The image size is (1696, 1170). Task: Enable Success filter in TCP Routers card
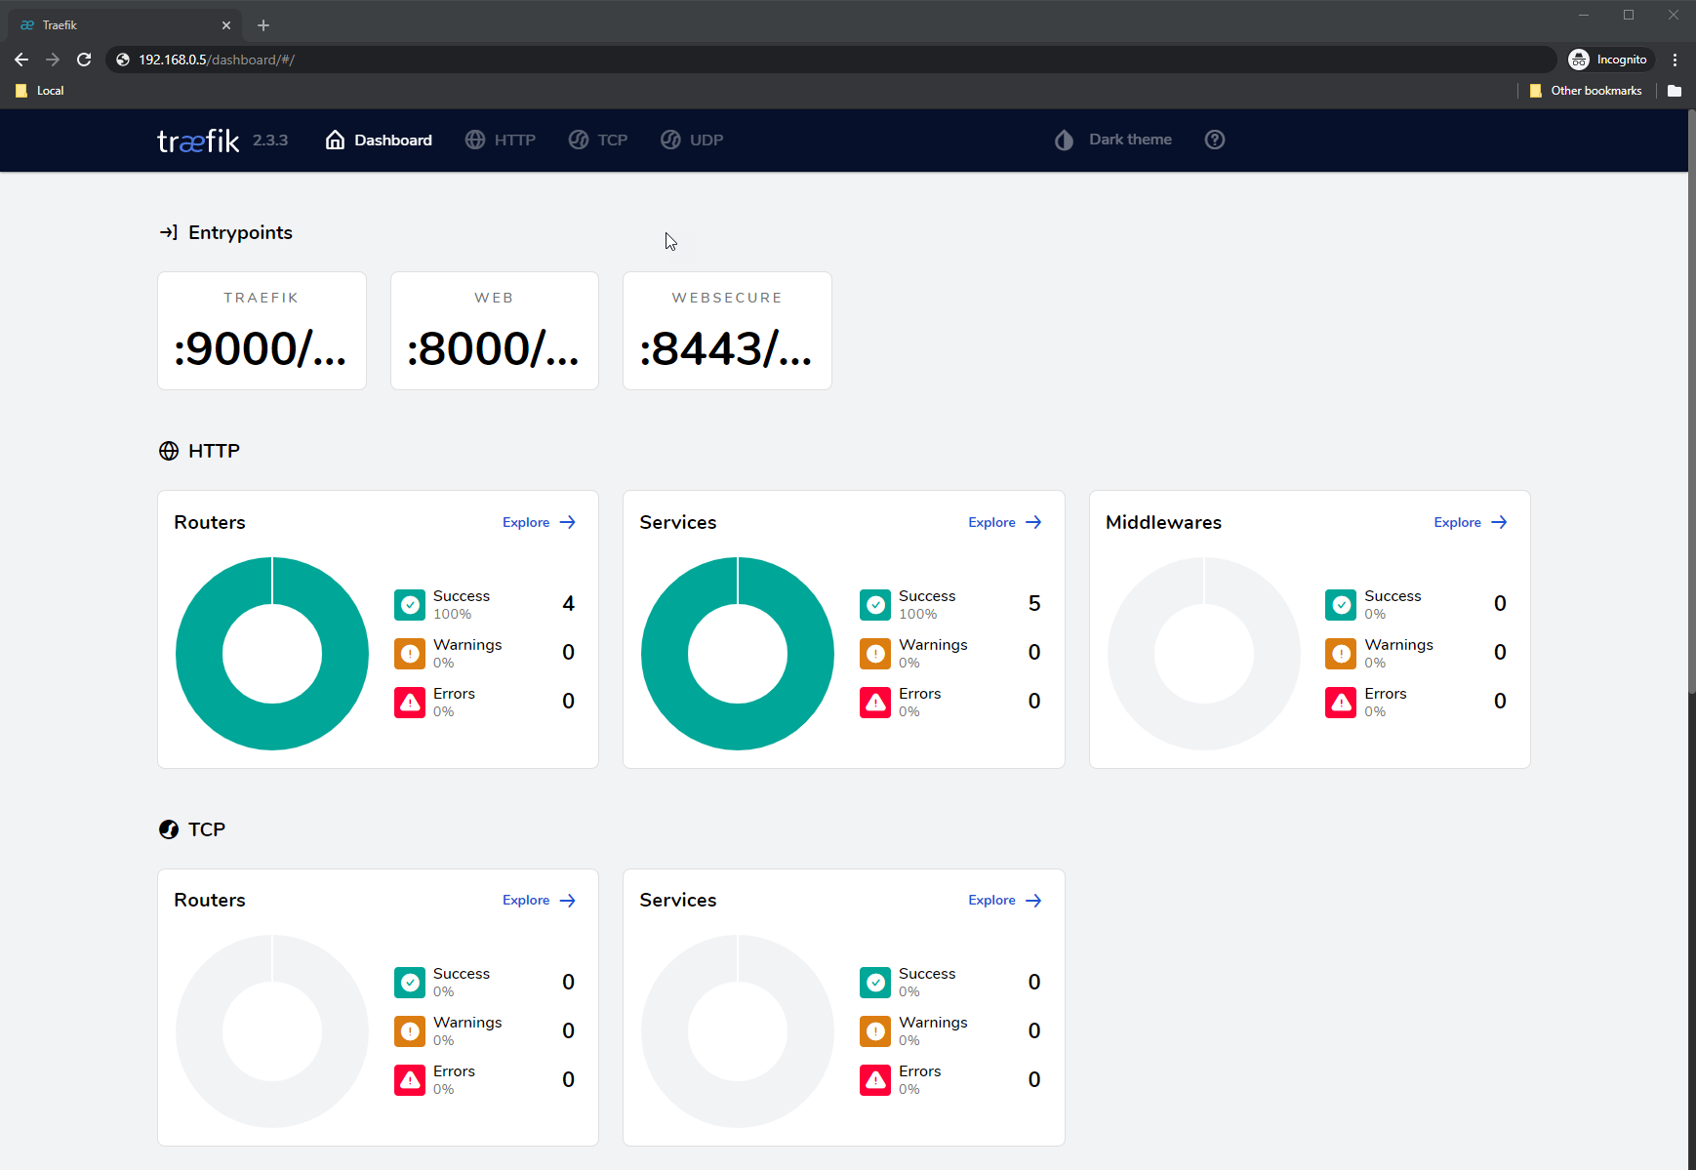click(x=409, y=982)
